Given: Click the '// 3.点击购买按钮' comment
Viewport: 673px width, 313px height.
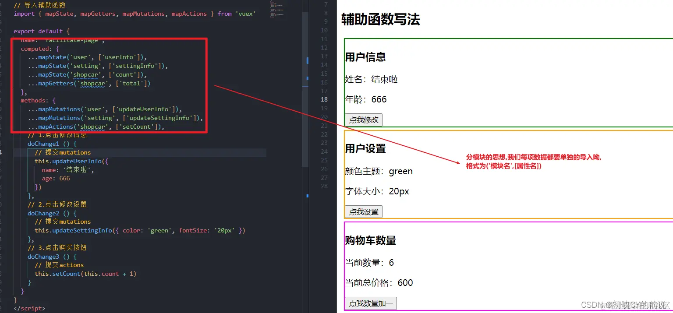Looking at the screenshot, I should point(57,248).
